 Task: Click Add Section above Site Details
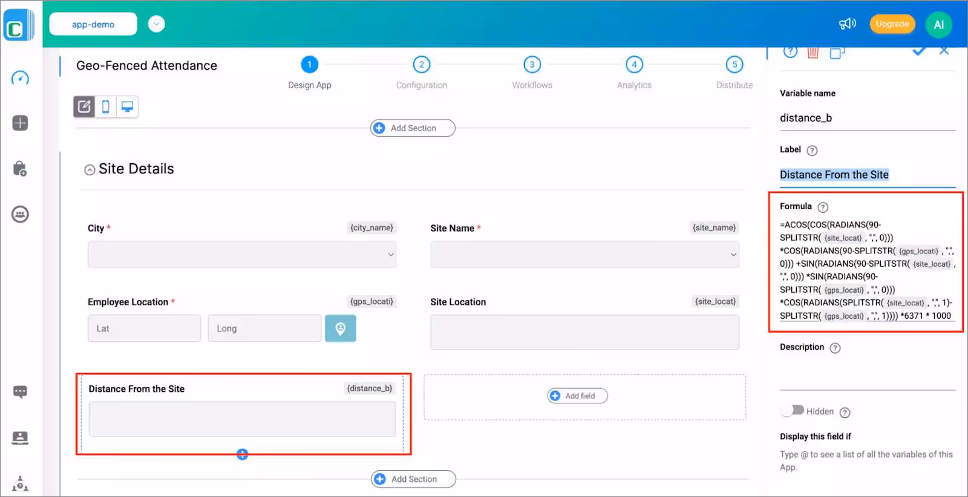pyautogui.click(x=413, y=128)
